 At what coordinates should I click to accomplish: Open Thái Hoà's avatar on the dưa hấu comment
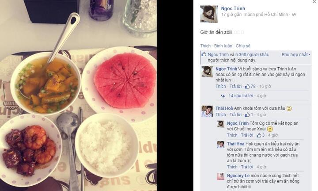tap(207, 111)
